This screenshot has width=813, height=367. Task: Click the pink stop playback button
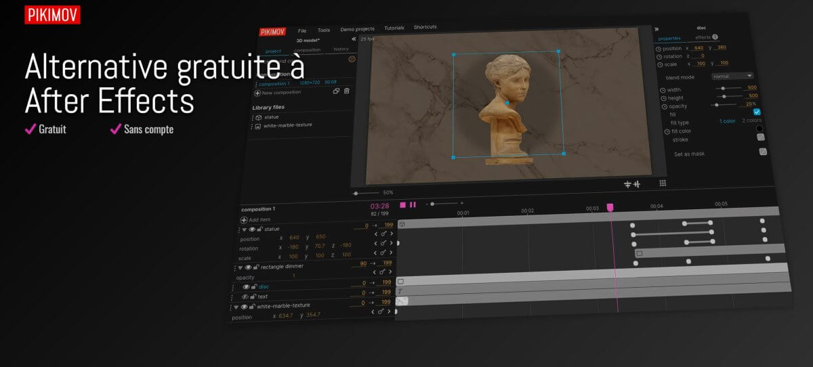click(402, 204)
